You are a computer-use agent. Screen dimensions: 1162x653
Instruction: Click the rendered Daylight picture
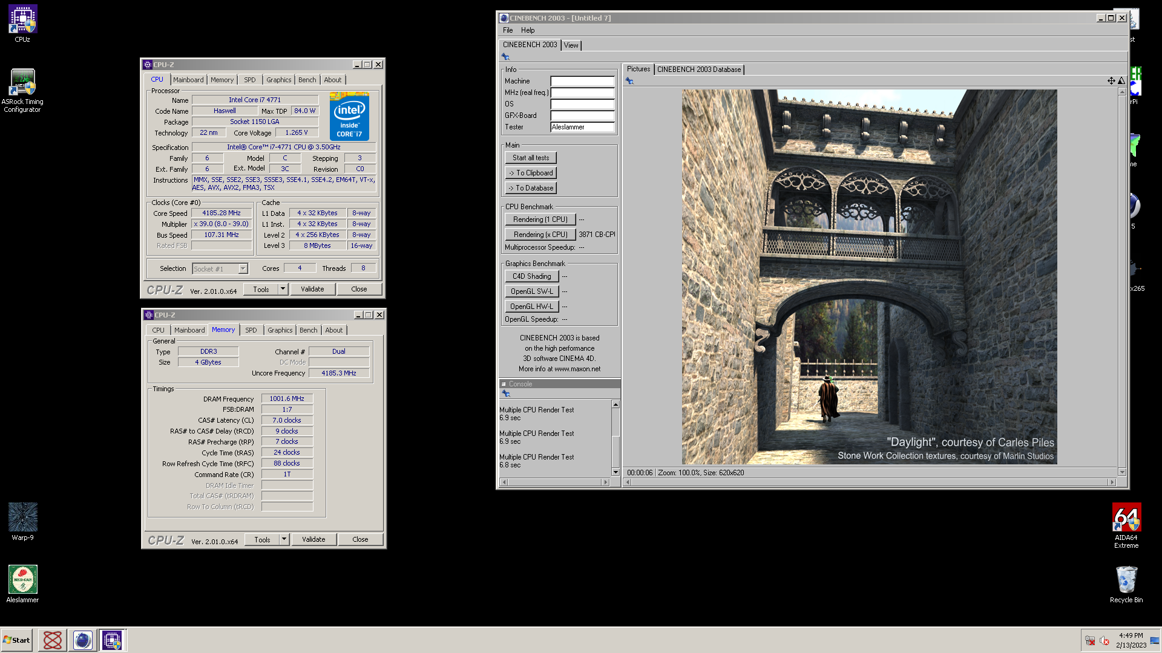pos(870,277)
